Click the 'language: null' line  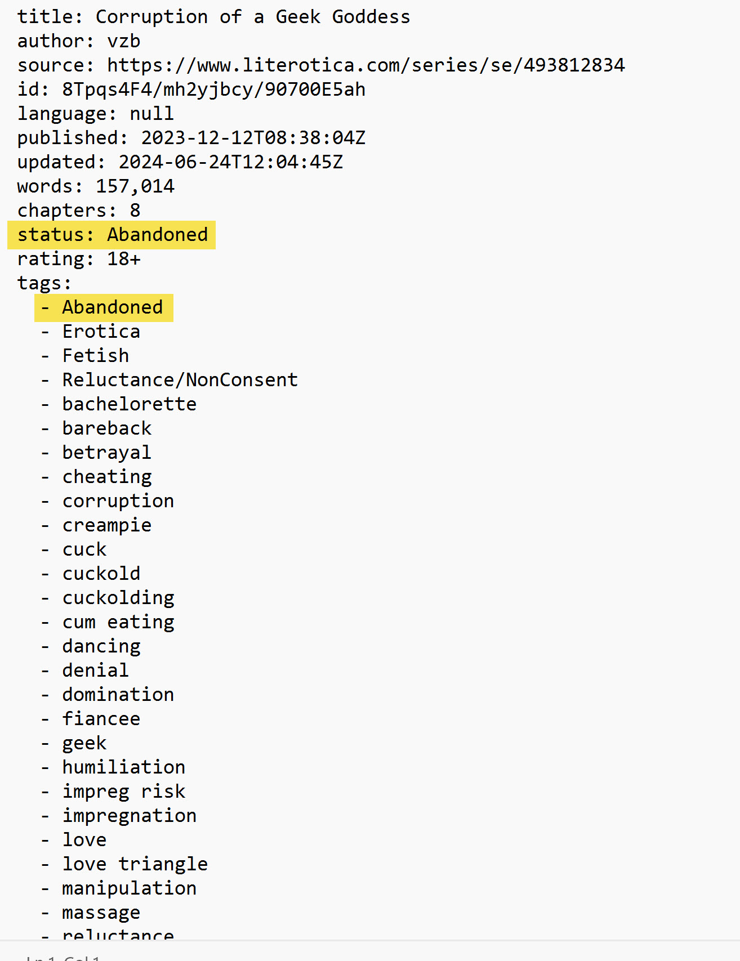click(96, 114)
